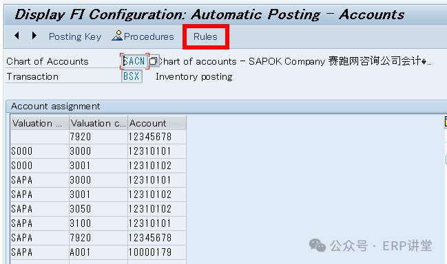Click the table settings icon at right edge

pyautogui.click(x=446, y=121)
